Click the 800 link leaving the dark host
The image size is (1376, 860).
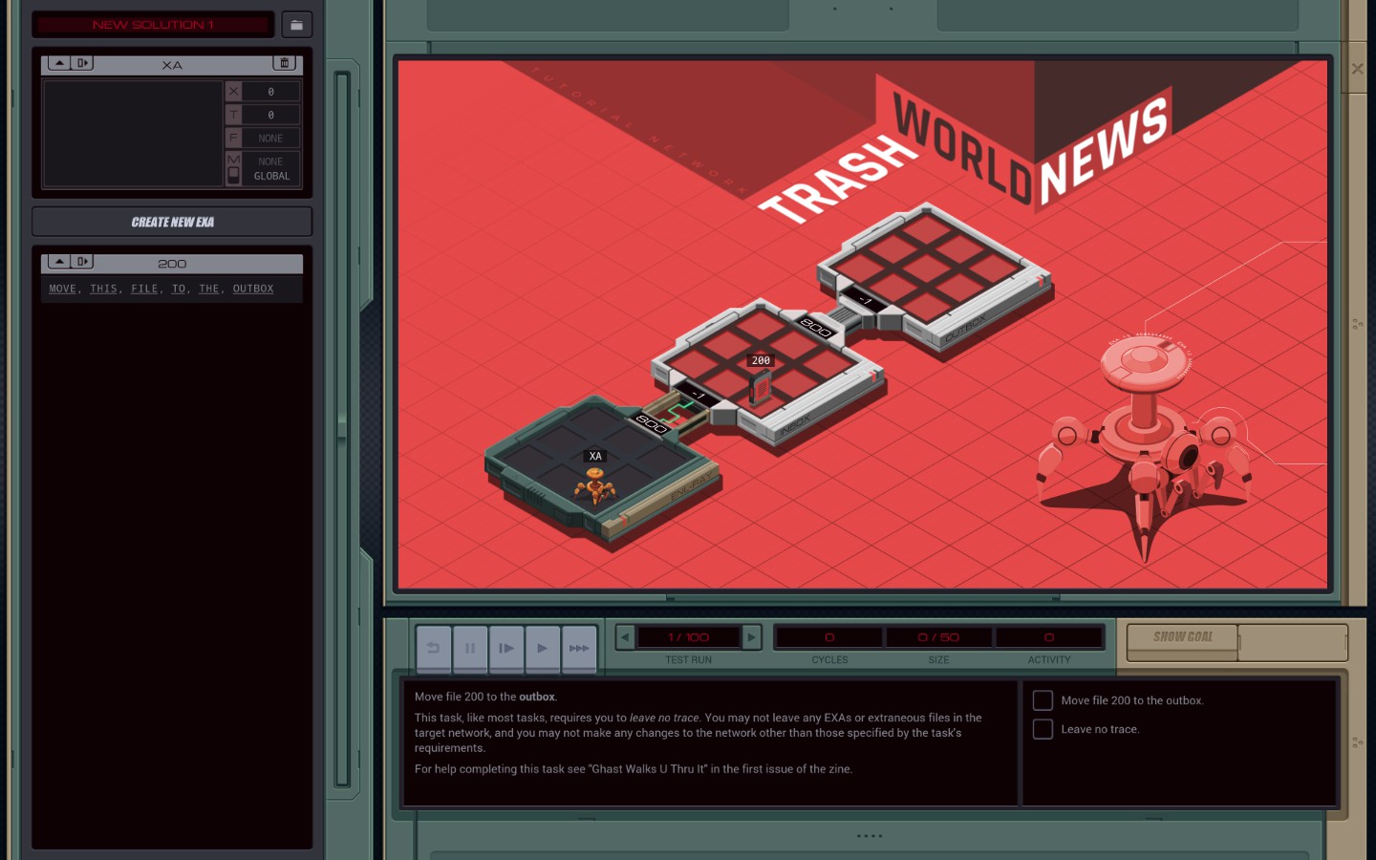(651, 423)
